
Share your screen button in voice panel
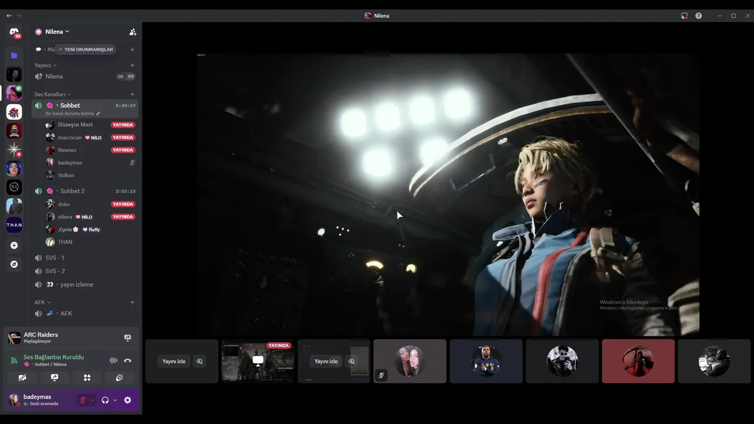point(55,377)
